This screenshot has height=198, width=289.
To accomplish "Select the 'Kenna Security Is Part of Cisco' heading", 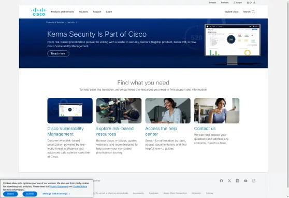I will click(x=97, y=34).
